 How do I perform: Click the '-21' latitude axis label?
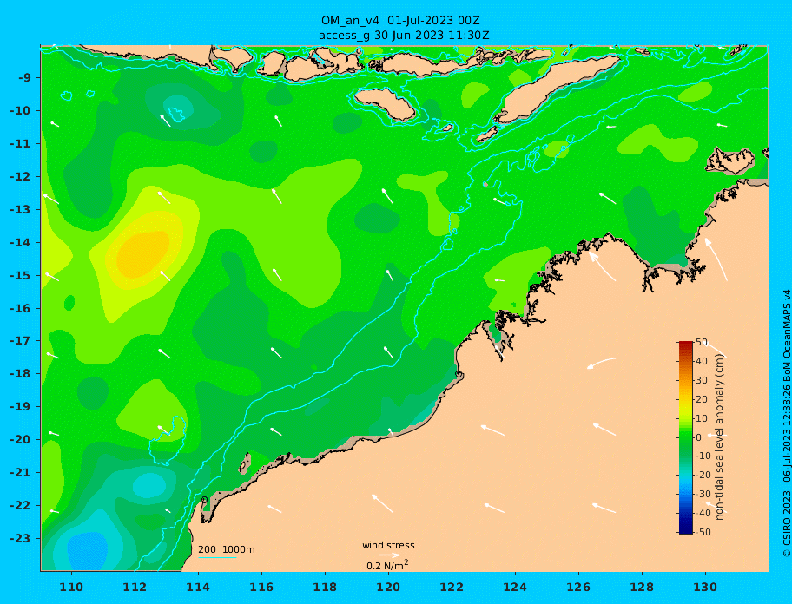20,472
